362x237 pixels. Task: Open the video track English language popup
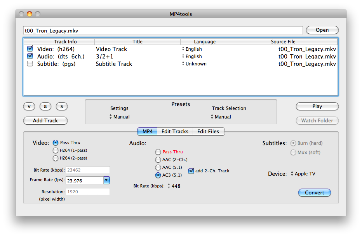[x=192, y=49]
